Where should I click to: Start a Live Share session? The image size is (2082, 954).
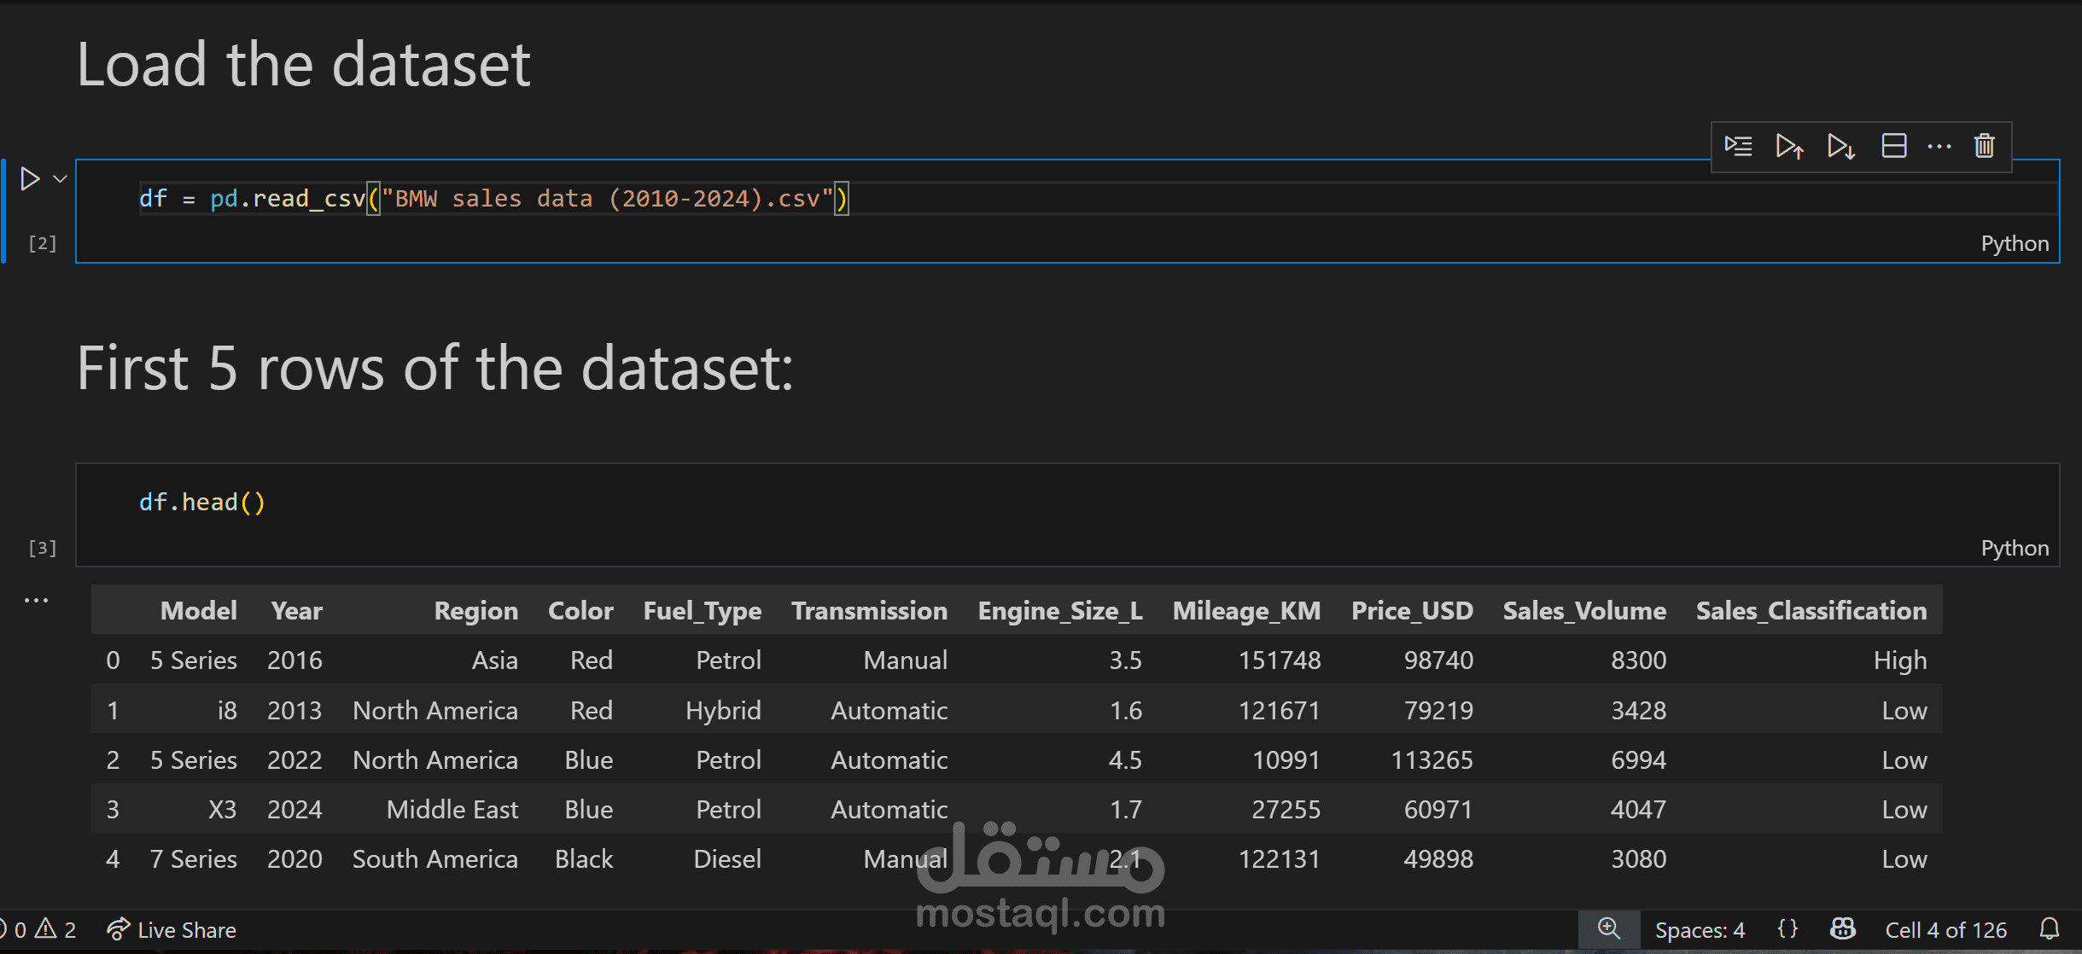coord(172,929)
